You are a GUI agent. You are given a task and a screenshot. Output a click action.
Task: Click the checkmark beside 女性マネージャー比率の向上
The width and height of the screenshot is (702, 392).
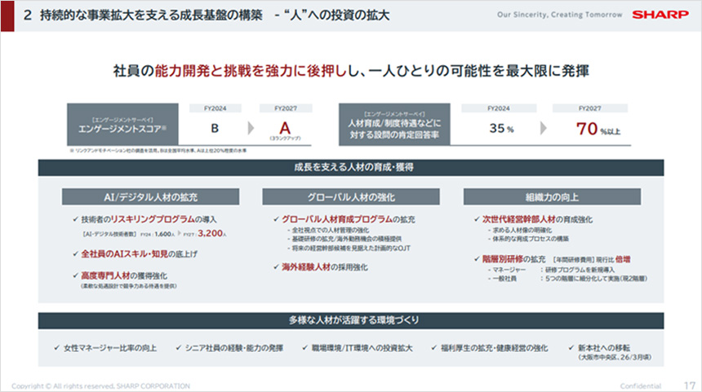[x=55, y=348]
